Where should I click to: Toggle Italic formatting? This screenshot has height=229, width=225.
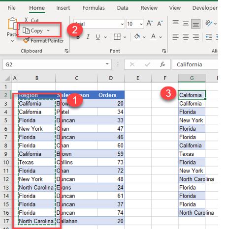[88, 37]
